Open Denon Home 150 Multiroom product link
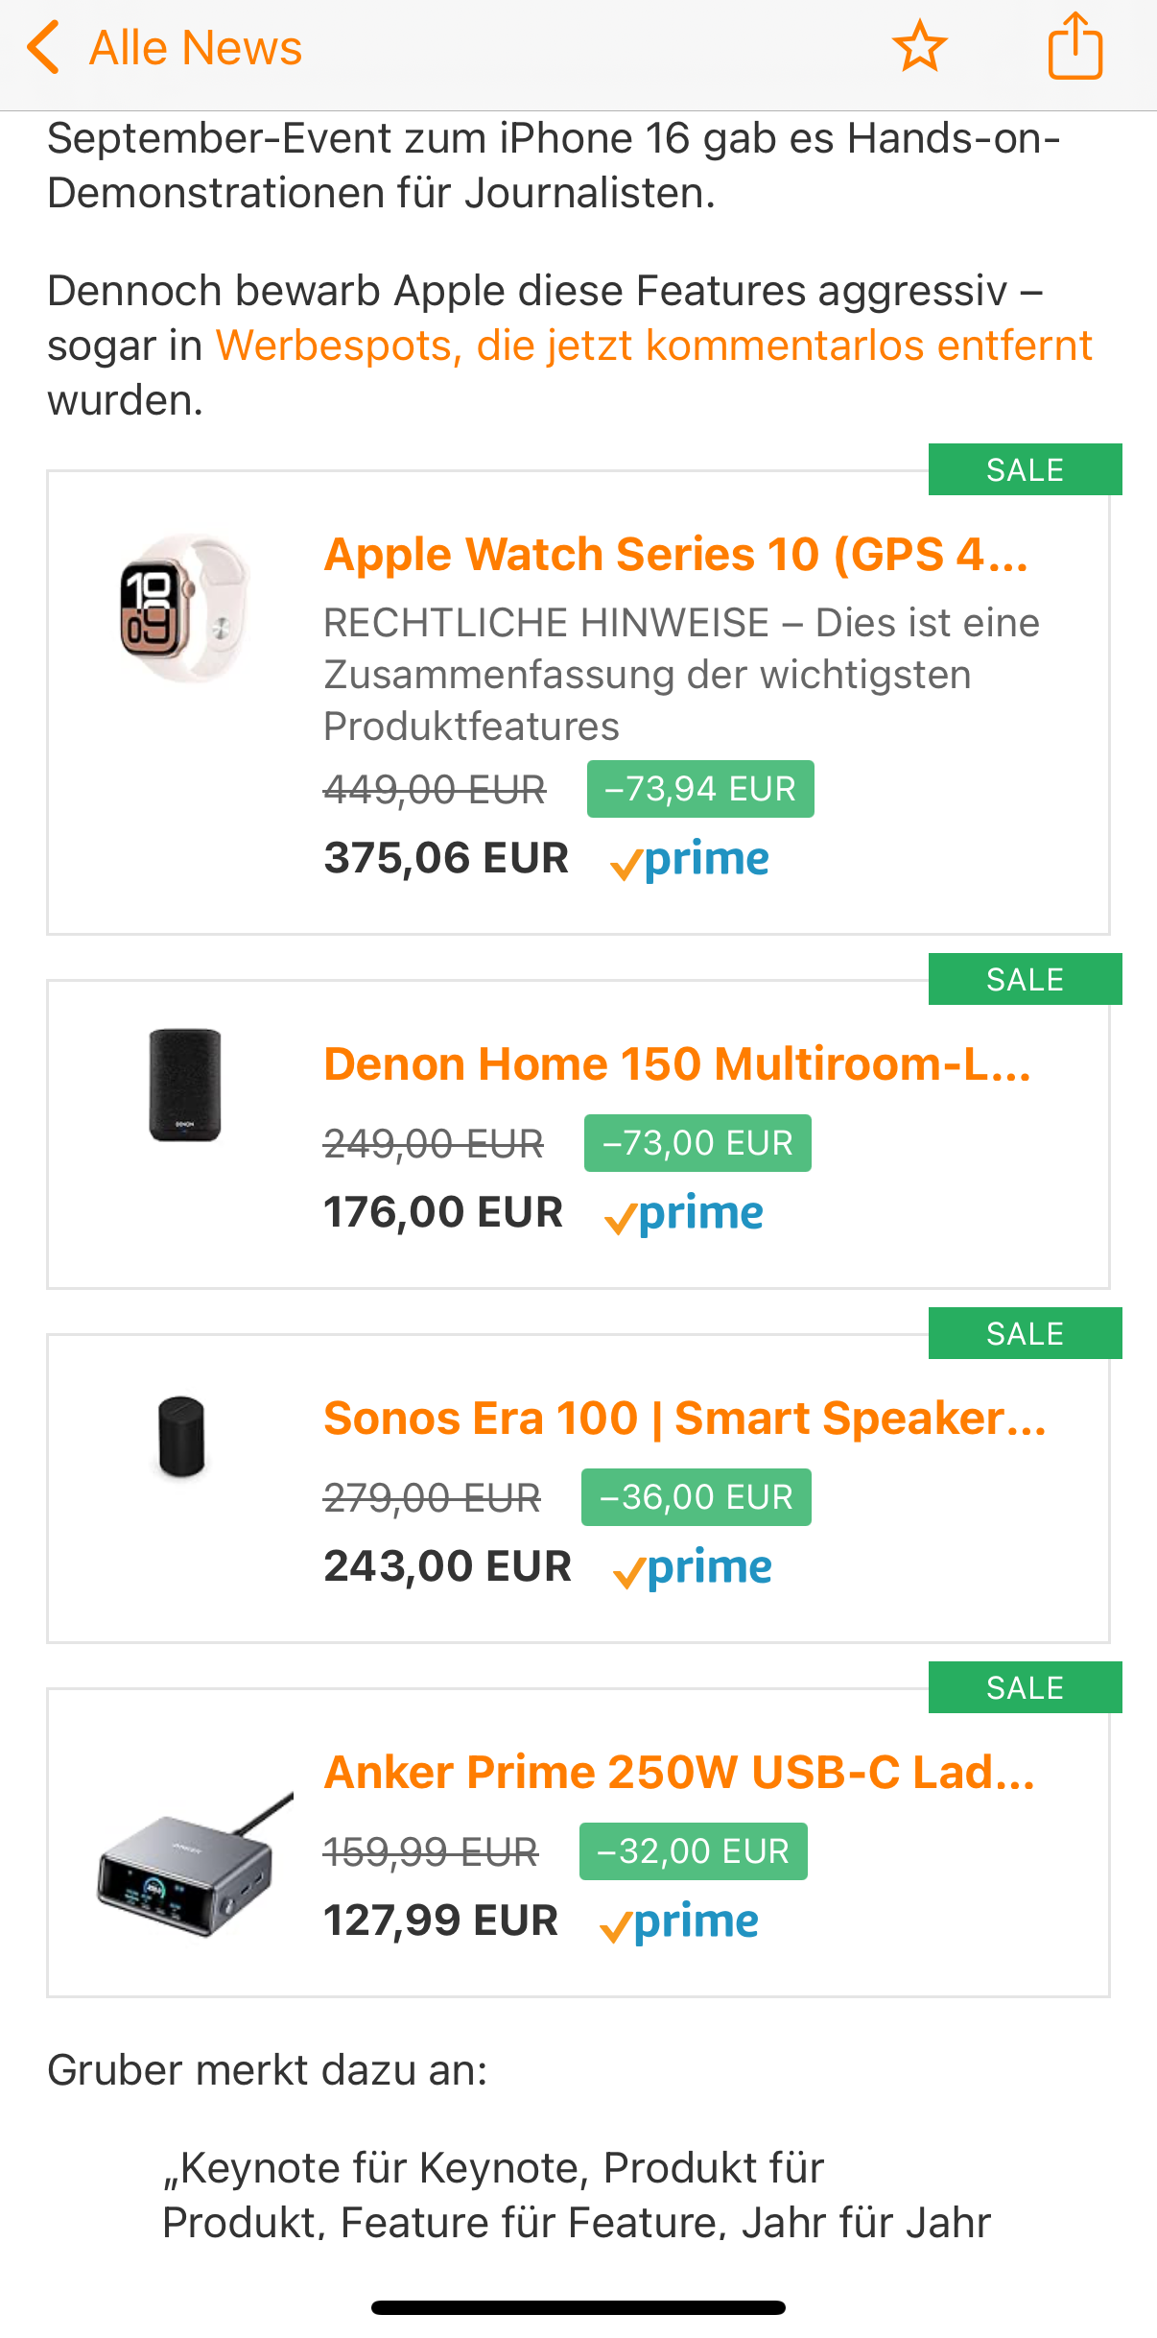This screenshot has height=2338, width=1157. point(676,1064)
